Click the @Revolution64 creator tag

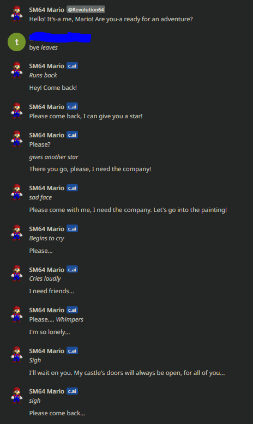[x=86, y=10]
